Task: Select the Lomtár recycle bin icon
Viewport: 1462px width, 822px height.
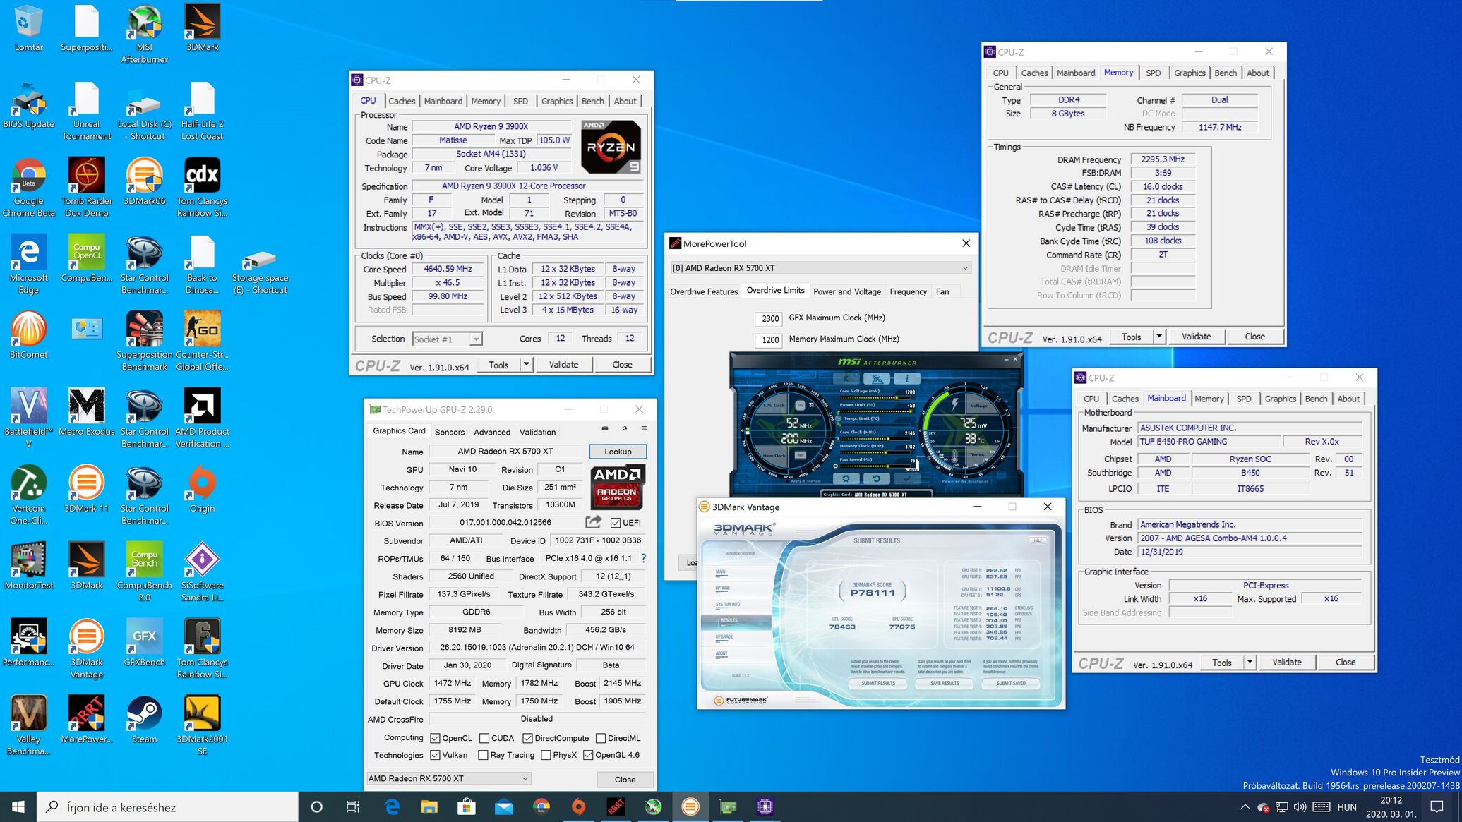Action: (x=28, y=28)
